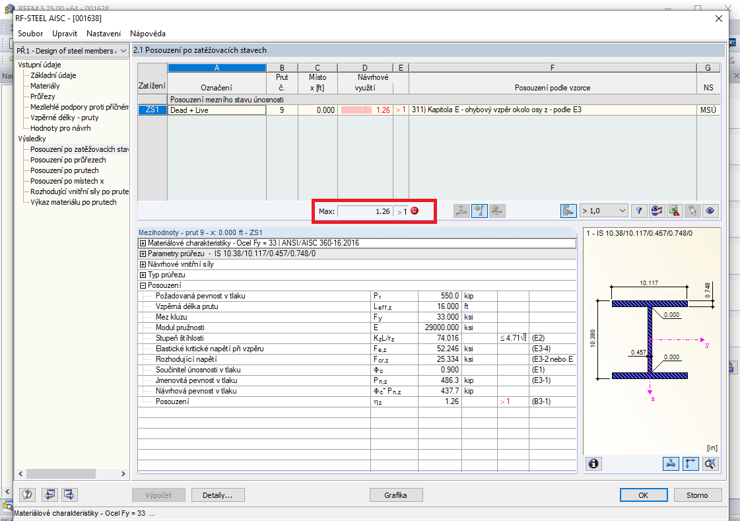This screenshot has height=521, width=740.
Task: Click the OK button
Action: [x=643, y=495]
